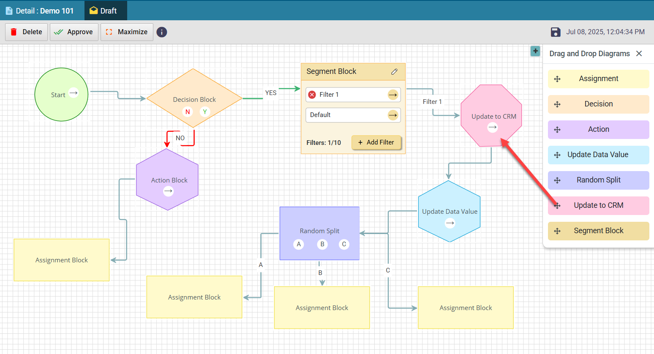654x354 pixels.
Task: Grab the move handle on Update Data Value item
Action: (557, 155)
